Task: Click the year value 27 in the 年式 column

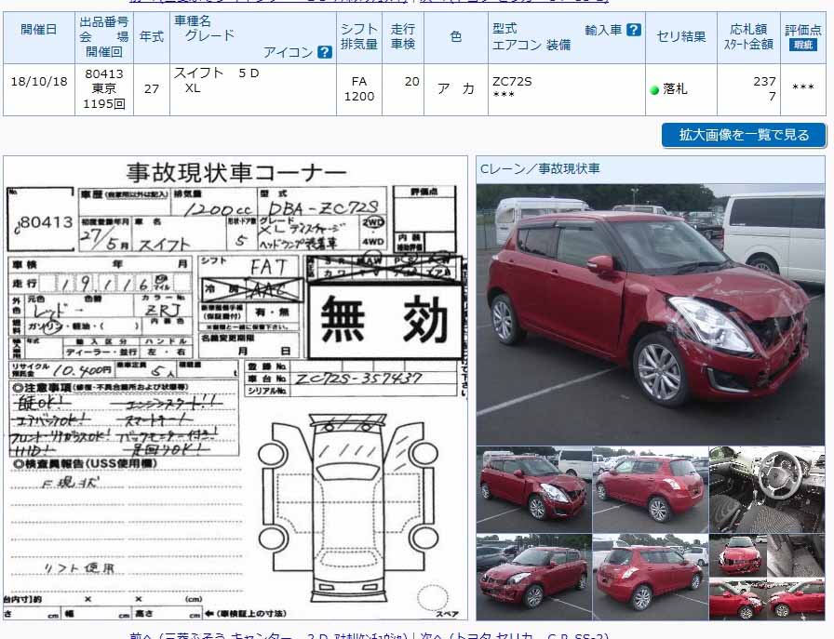Action: tap(152, 88)
